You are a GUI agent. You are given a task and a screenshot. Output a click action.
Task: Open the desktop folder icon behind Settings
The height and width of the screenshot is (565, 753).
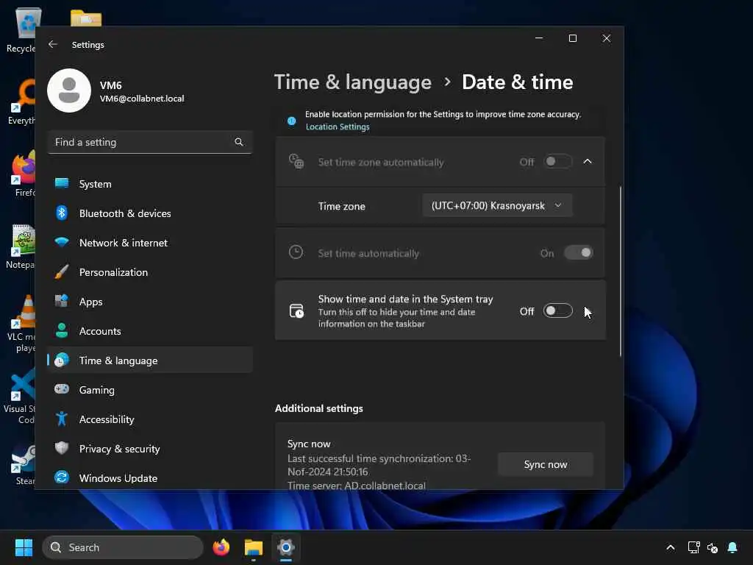86,18
